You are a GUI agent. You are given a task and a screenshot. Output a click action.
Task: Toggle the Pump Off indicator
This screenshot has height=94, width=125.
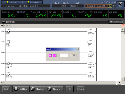101,6
